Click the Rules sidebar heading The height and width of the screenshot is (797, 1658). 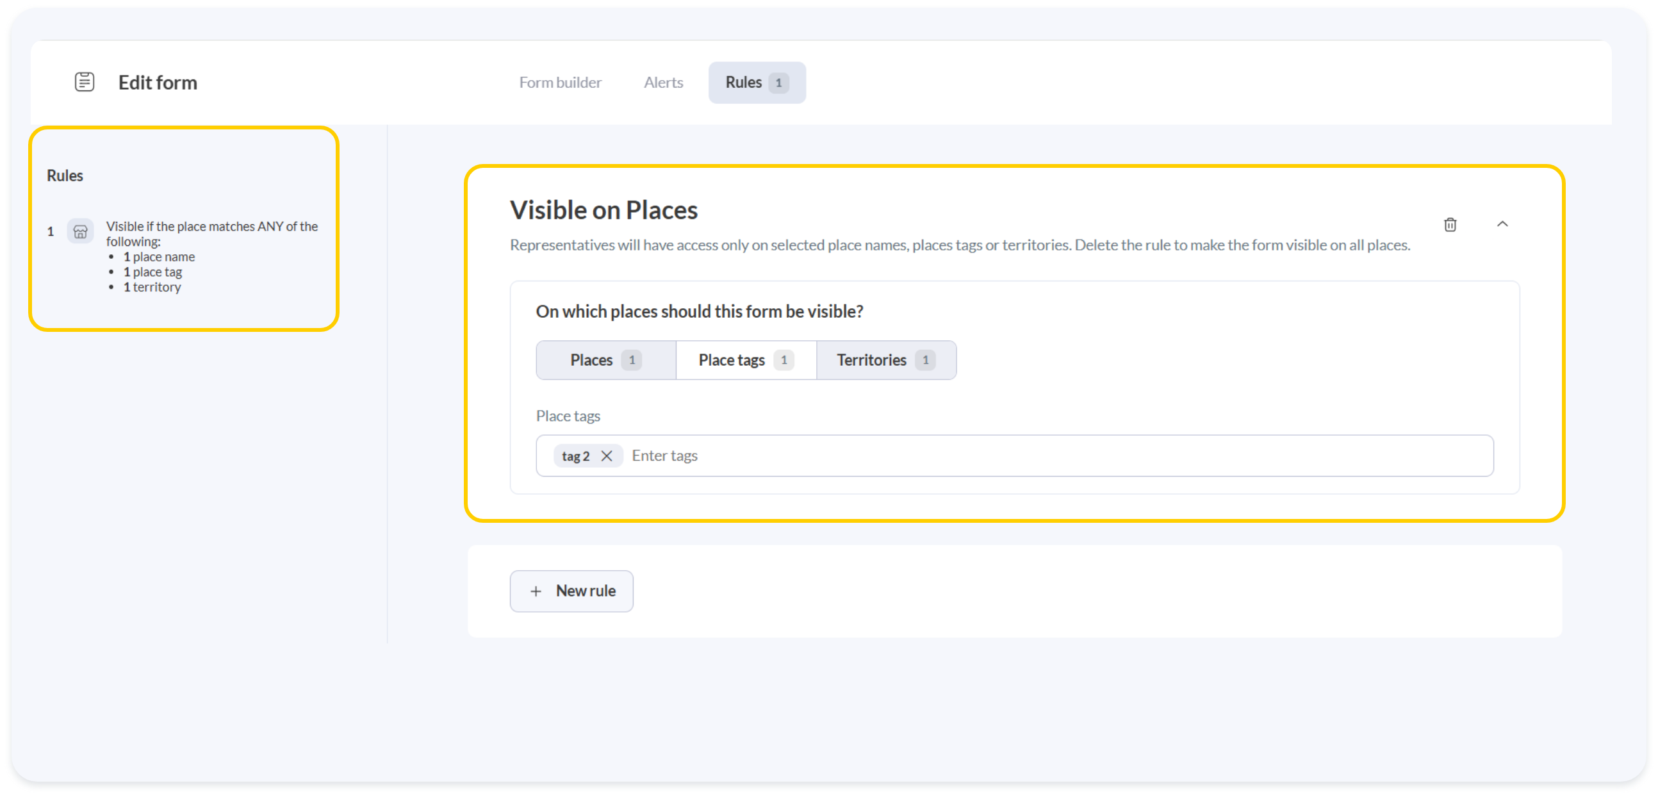pos(65,176)
